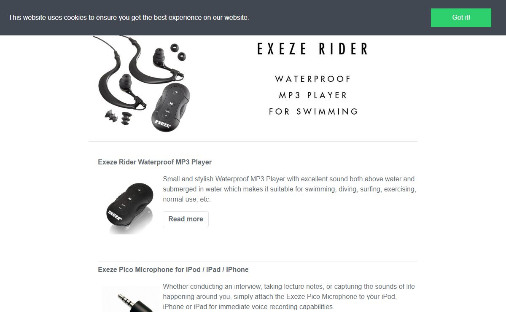The image size is (506, 312).
Task: Click the cookie notice message text
Action: [129, 18]
